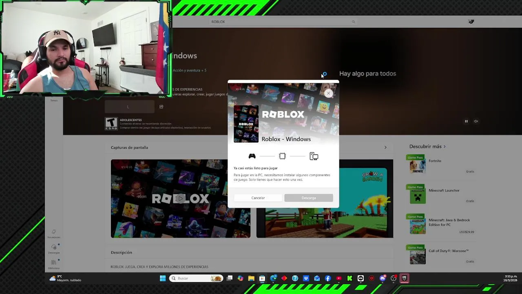Open Minecraft: Java & Bedrock Edition listing
Viewport: 522px width, 294px height.
click(442, 224)
